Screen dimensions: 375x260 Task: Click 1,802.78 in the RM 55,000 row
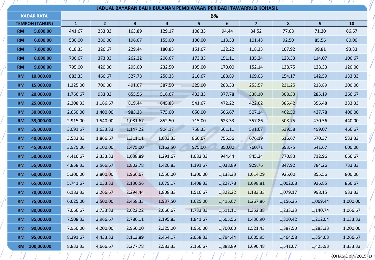pos(135,165)
